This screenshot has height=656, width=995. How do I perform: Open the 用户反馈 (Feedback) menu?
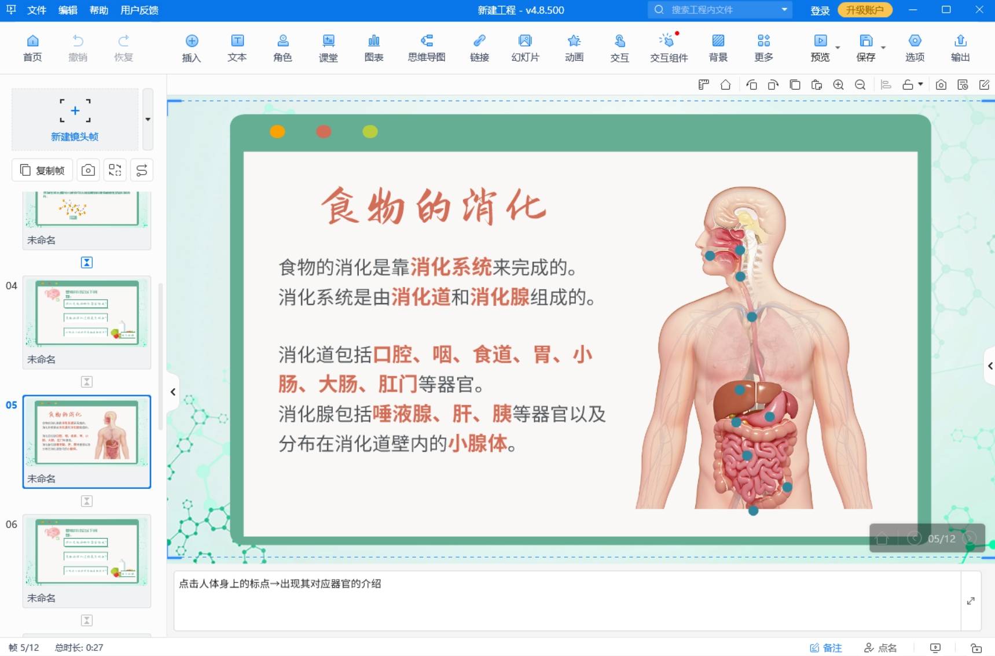point(139,10)
